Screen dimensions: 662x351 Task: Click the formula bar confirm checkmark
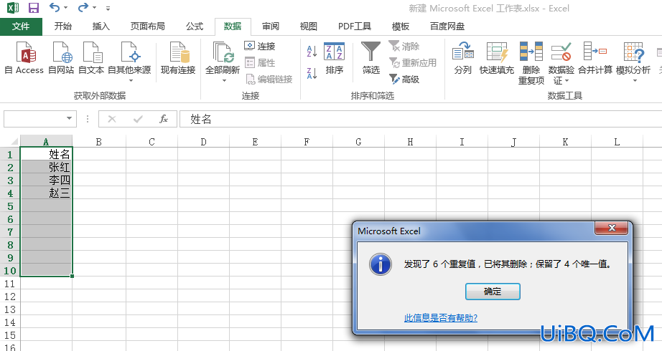(138, 119)
